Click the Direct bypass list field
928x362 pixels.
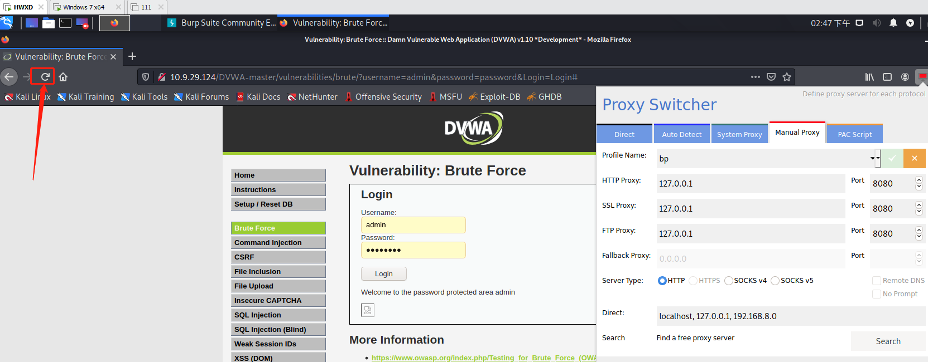791,316
